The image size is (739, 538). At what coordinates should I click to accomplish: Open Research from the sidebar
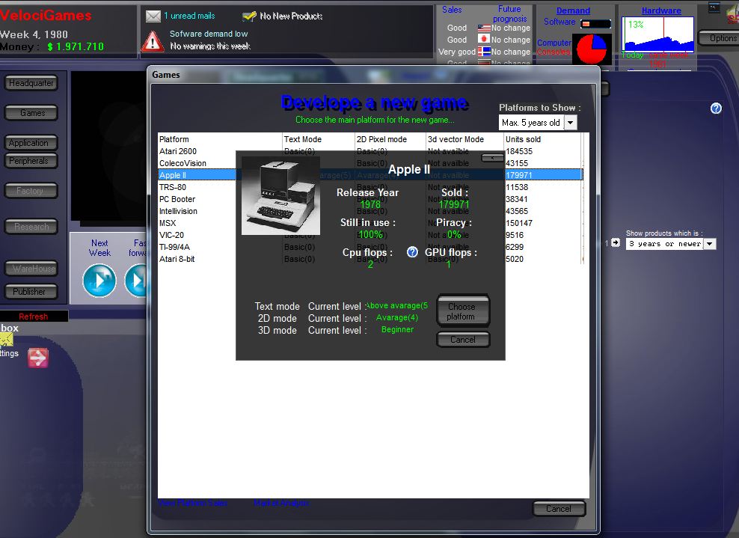[x=31, y=227]
